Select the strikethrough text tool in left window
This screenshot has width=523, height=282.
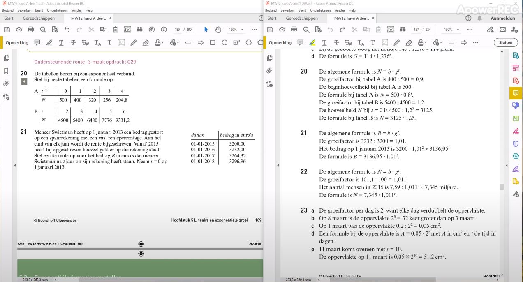[x=73, y=42]
